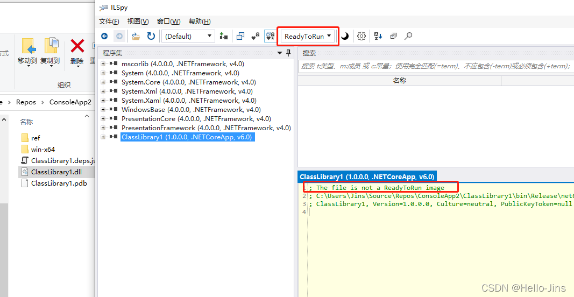Expand the WindowsBase assembly node
Viewport: 574px width, 297px height.
[103, 110]
